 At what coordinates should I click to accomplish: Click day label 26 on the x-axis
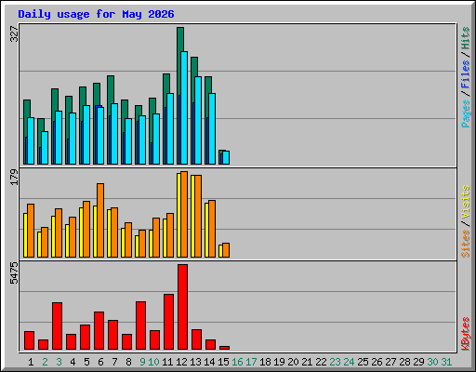[x=377, y=362]
